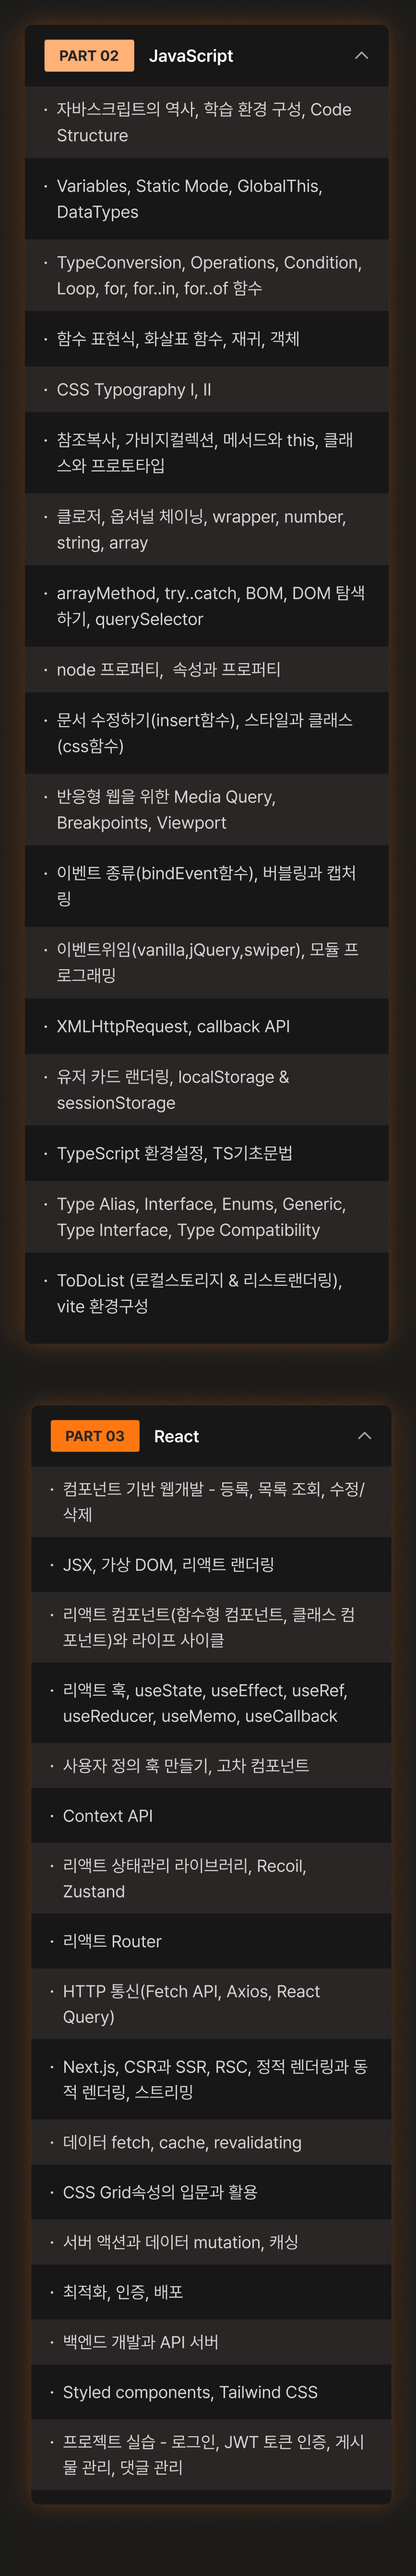The width and height of the screenshot is (416, 2576).
Task: Click the orange PART 03 badge
Action: (95, 1436)
